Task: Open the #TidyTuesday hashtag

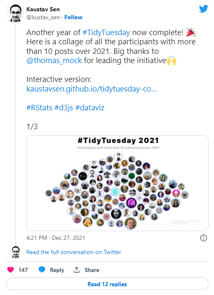Action: point(106,33)
